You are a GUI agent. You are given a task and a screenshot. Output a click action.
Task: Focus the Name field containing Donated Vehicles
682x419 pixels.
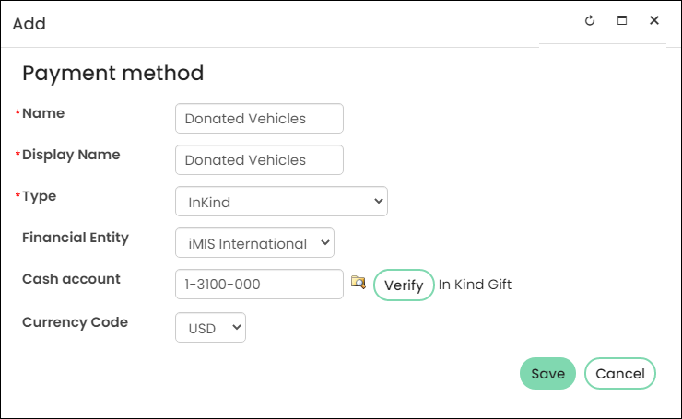click(x=259, y=118)
